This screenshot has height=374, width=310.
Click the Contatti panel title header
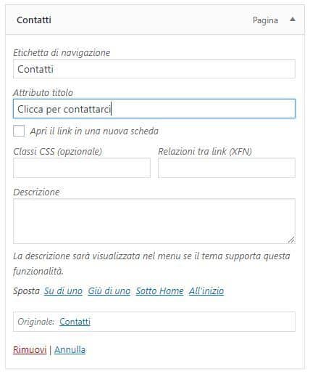pos(34,20)
